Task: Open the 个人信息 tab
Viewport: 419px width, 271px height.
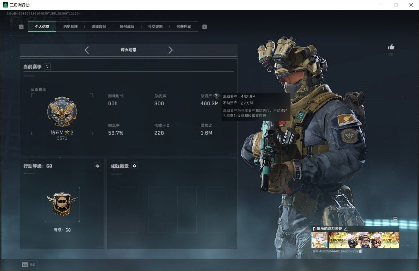Action: pyautogui.click(x=42, y=27)
